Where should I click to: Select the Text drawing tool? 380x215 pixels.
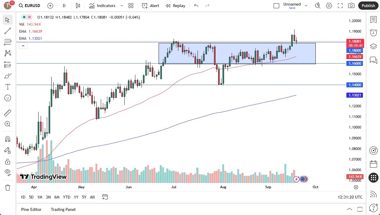[7, 86]
